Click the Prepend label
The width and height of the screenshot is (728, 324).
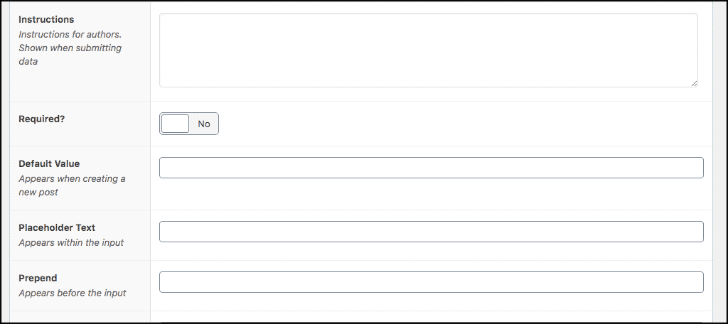(x=38, y=278)
